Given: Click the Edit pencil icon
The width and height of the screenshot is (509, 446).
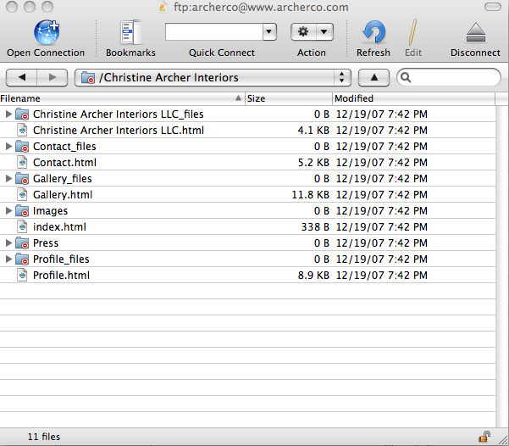Looking at the screenshot, I should point(413,32).
